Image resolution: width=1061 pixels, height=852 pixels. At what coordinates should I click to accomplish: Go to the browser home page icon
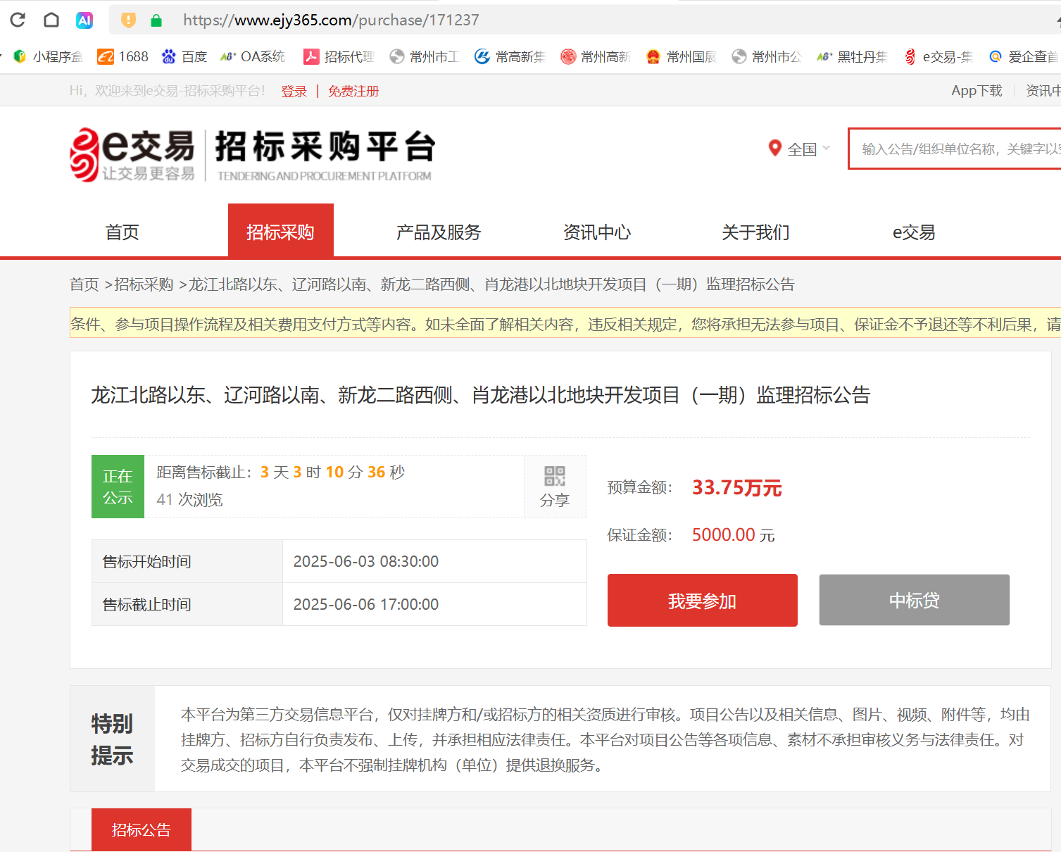coord(51,20)
